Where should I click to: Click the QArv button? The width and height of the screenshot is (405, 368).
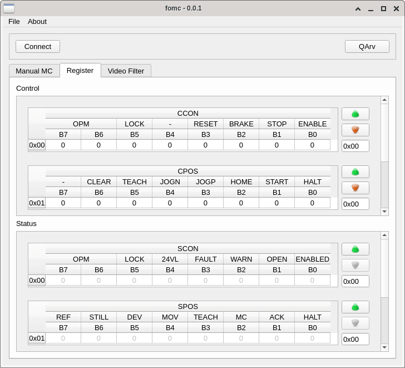(367, 47)
